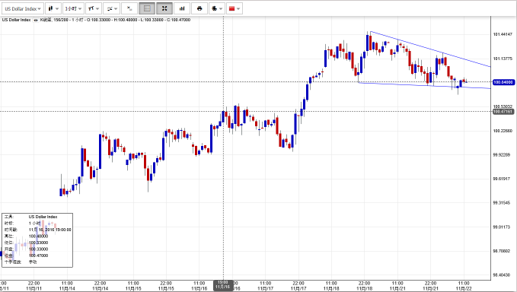This screenshot has width=517, height=292.
Task: Click the 99.01173 price axis label
Action: (x=502, y=227)
